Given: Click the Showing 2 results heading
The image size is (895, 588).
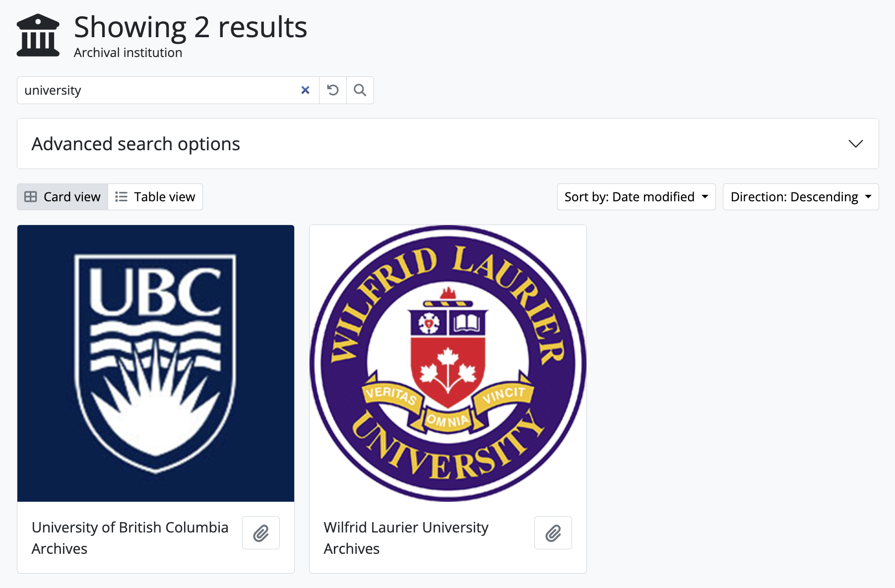Looking at the screenshot, I should point(191,27).
